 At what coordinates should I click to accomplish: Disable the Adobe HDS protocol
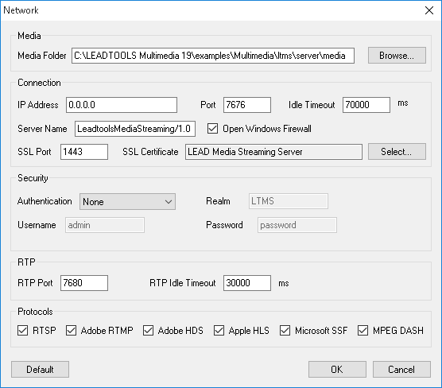148,330
